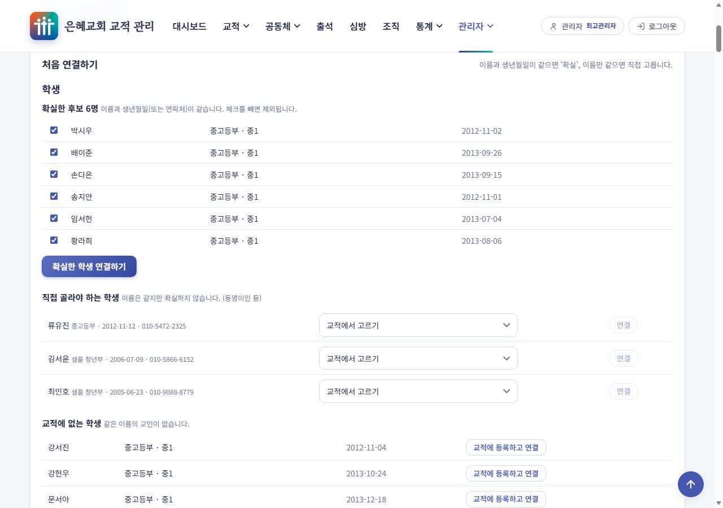Screen dimensions: 723x508
Task: Open 교적에서 고르기 dropdown for 최민호
Action: pos(419,391)
